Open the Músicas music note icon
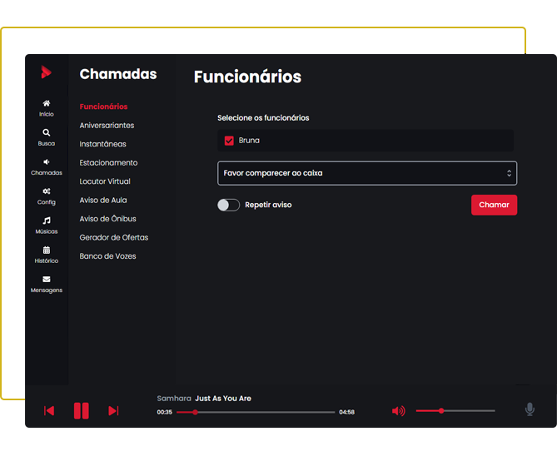The width and height of the screenshot is (557, 466). (47, 221)
